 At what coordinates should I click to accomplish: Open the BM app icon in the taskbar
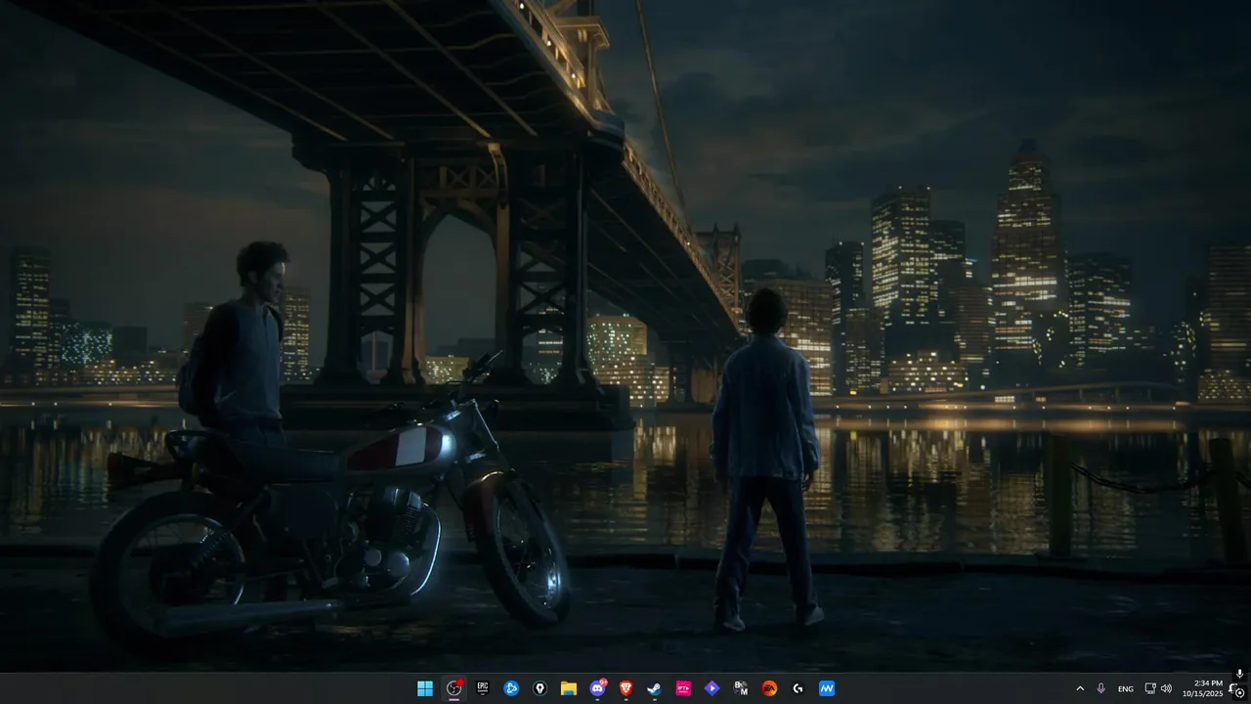[741, 688]
